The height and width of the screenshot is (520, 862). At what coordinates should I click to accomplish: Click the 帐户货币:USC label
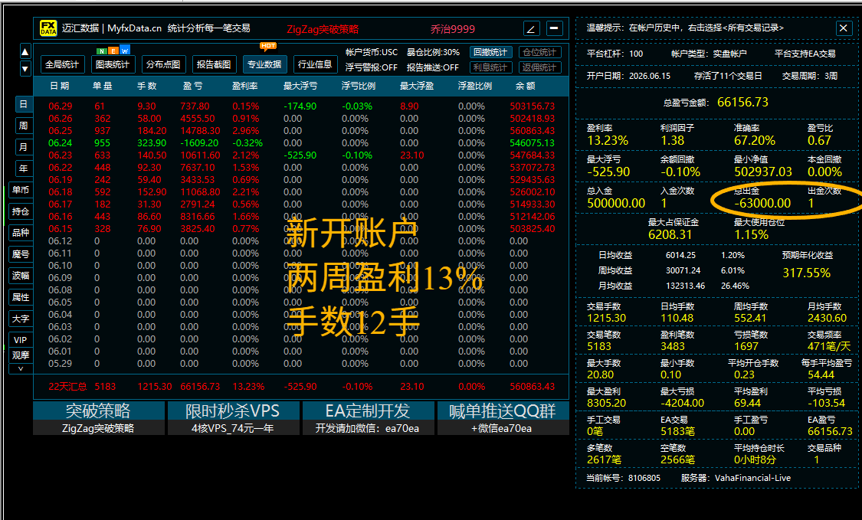371,52
